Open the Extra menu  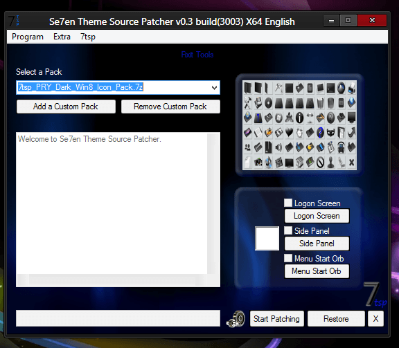(62, 37)
